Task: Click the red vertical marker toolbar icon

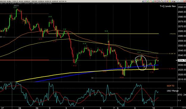Action: pos(155,1)
